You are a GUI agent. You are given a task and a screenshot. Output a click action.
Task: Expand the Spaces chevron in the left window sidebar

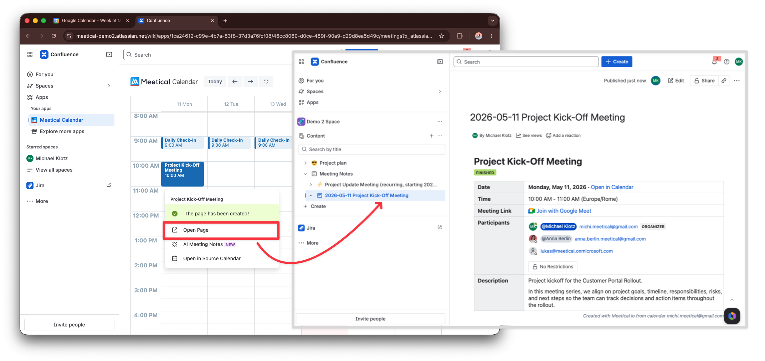point(109,86)
